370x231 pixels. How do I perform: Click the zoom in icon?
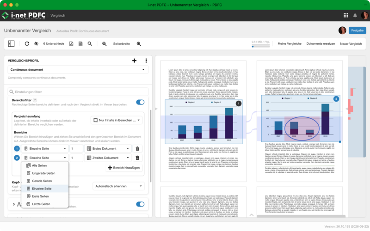pyautogui.click(x=139, y=43)
